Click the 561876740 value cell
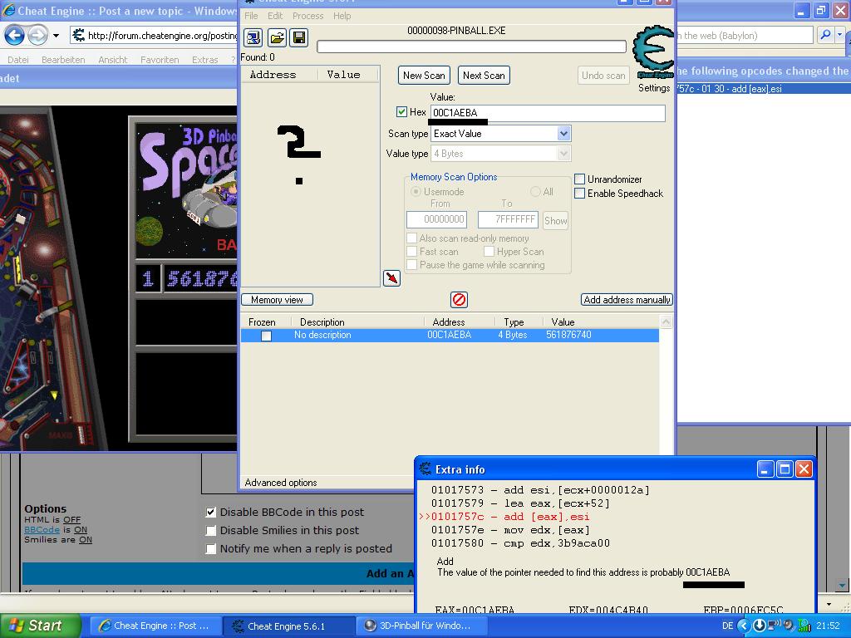This screenshot has height=638, width=851. [x=568, y=335]
